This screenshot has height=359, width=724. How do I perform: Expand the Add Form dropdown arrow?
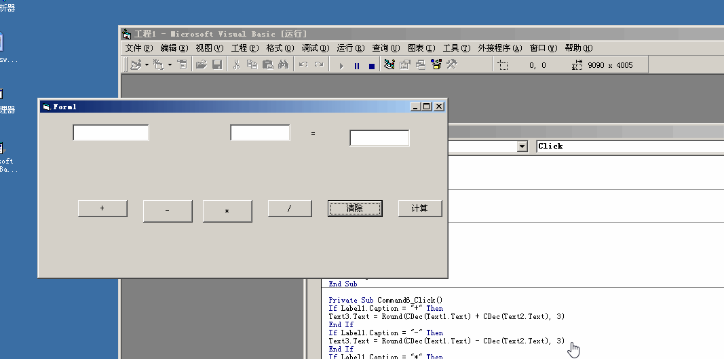click(x=170, y=65)
